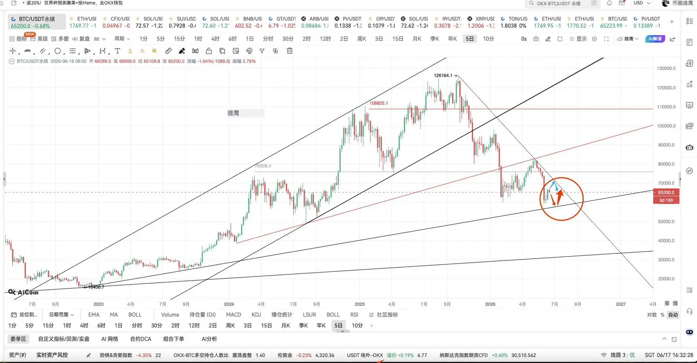Open the 合约DCA tab
Image resolution: width=697 pixels, height=363 pixels.
coord(140,339)
